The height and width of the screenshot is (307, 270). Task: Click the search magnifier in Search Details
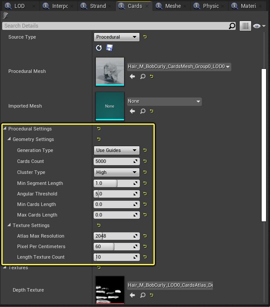pos(232,26)
